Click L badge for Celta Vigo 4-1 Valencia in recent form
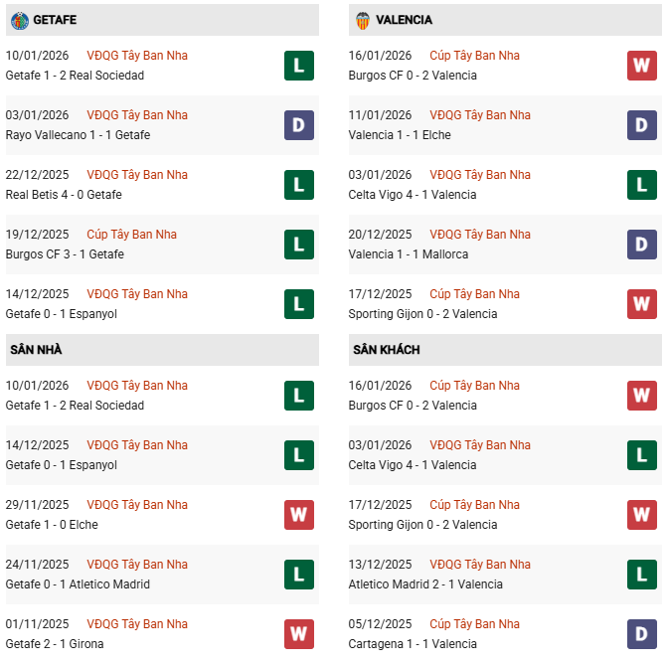This screenshot has height=666, width=666. click(641, 185)
